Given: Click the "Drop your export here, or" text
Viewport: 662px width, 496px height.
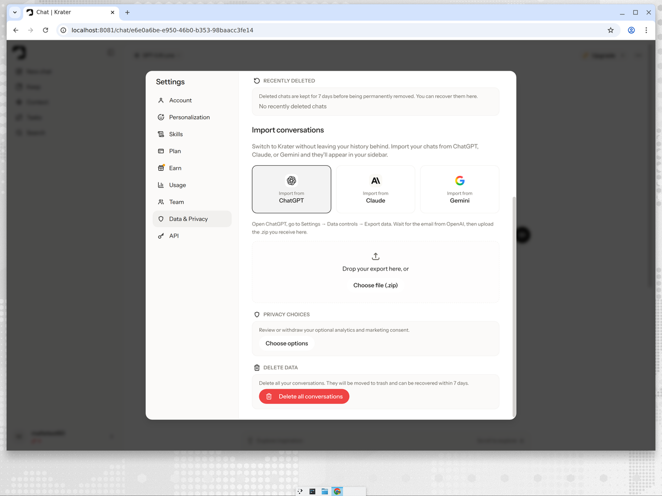Looking at the screenshot, I should pos(376,269).
